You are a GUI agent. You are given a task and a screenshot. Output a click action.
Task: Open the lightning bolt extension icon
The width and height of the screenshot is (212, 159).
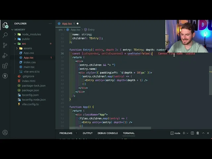point(5,76)
